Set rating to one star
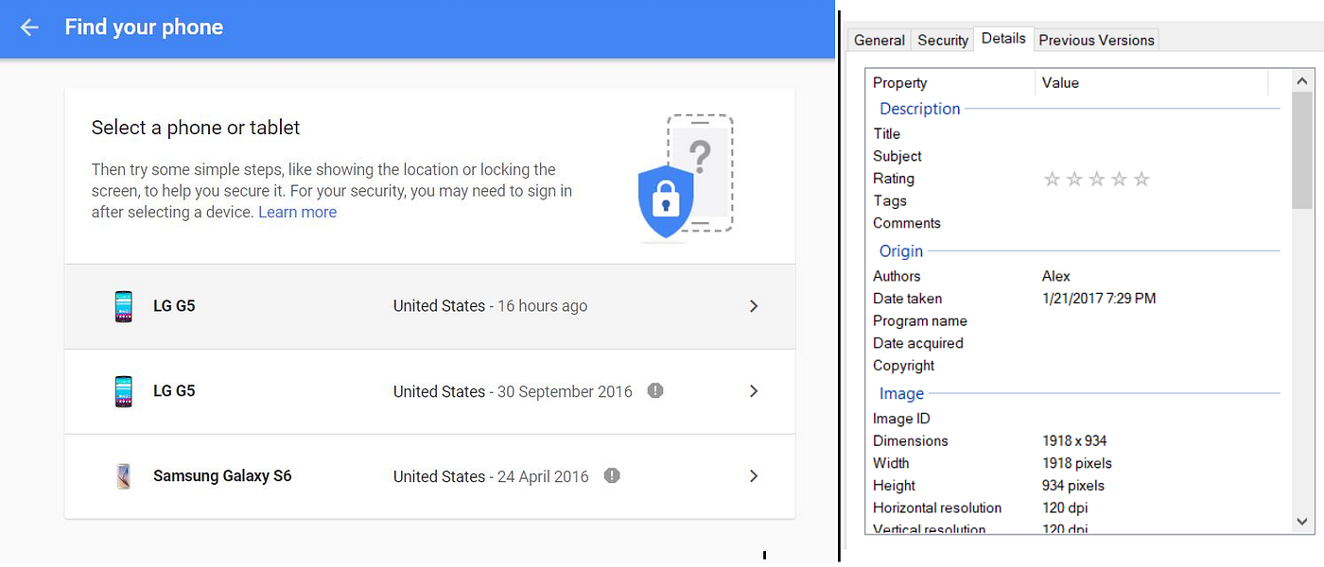This screenshot has height=567, width=1324. pos(1052,179)
